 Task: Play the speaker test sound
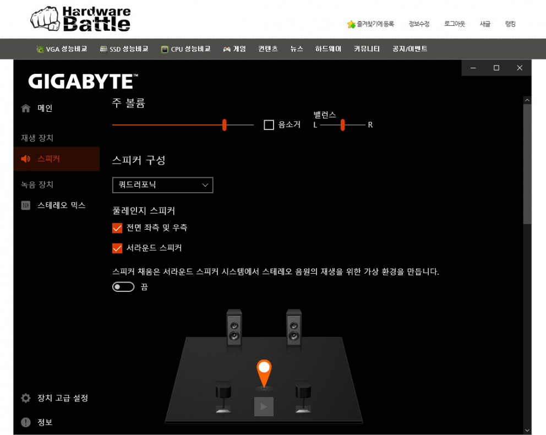[264, 406]
